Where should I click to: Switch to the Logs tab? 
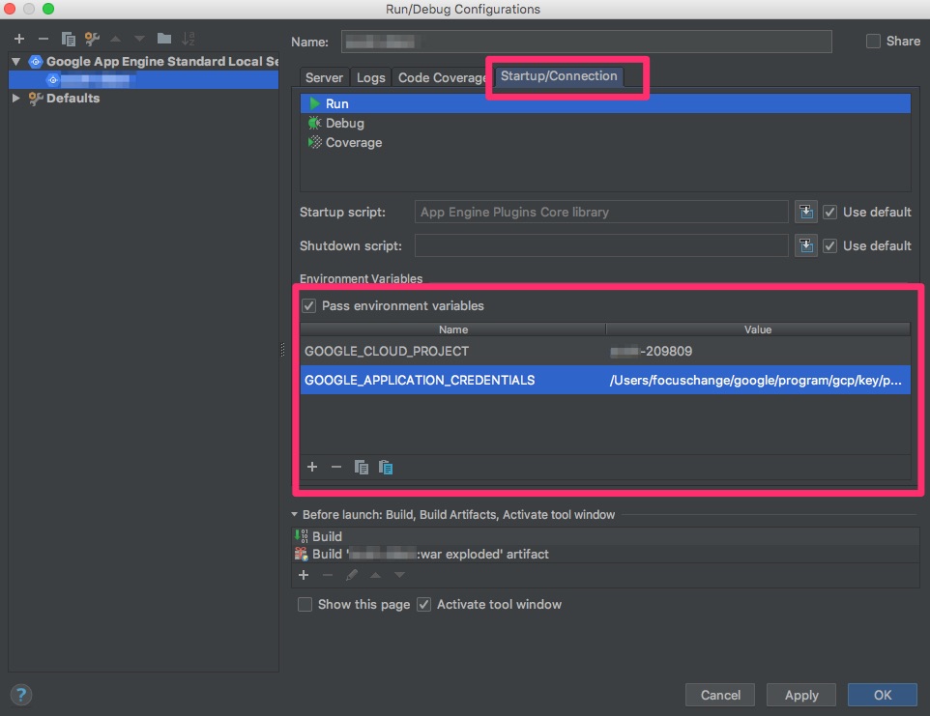[x=370, y=77]
